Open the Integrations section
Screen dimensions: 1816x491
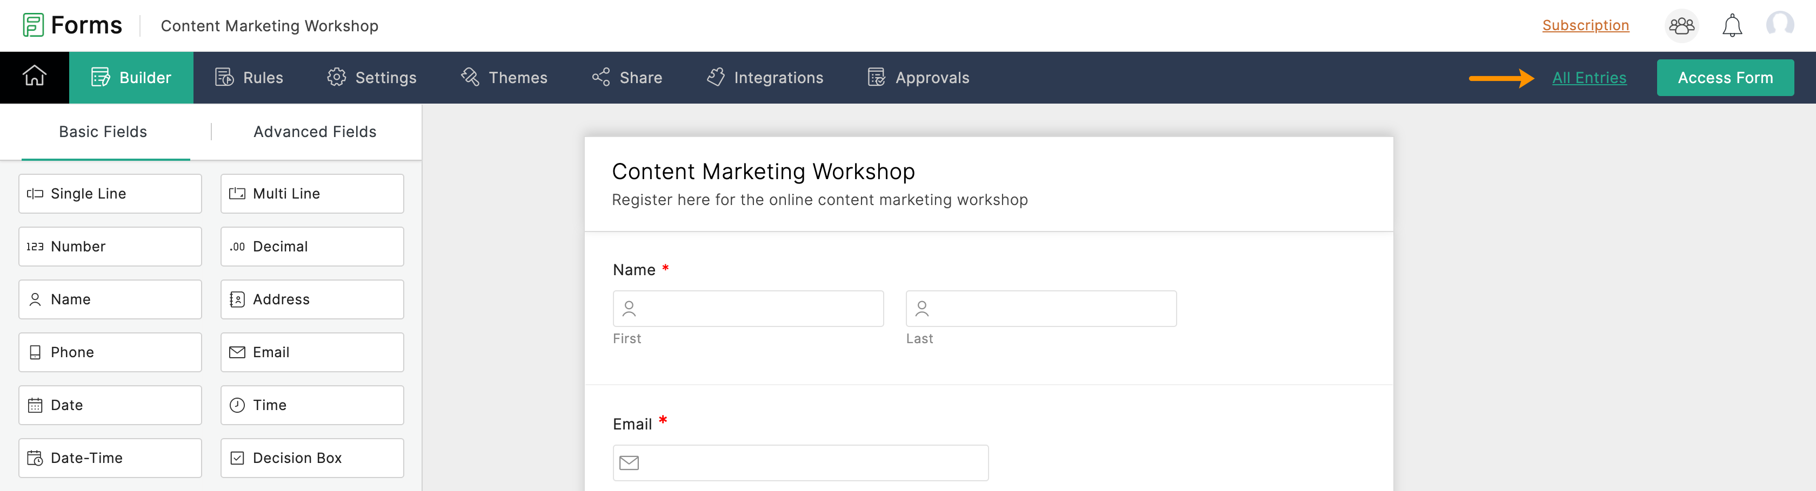pos(765,77)
